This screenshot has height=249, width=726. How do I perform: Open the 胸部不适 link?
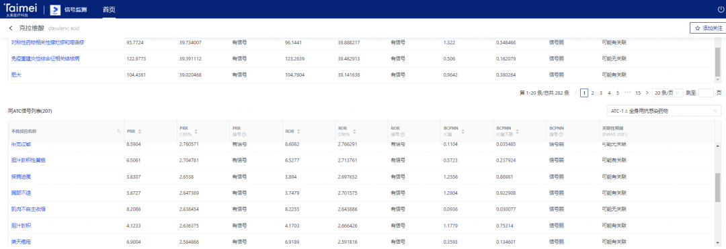(22, 193)
